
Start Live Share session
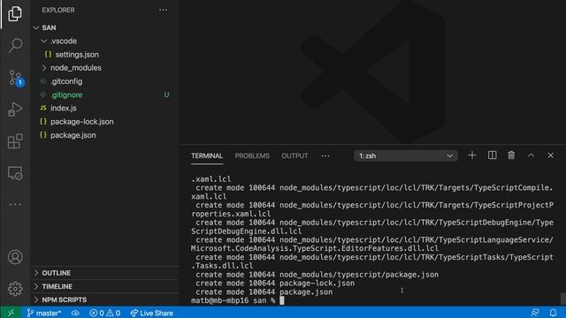pyautogui.click(x=151, y=313)
